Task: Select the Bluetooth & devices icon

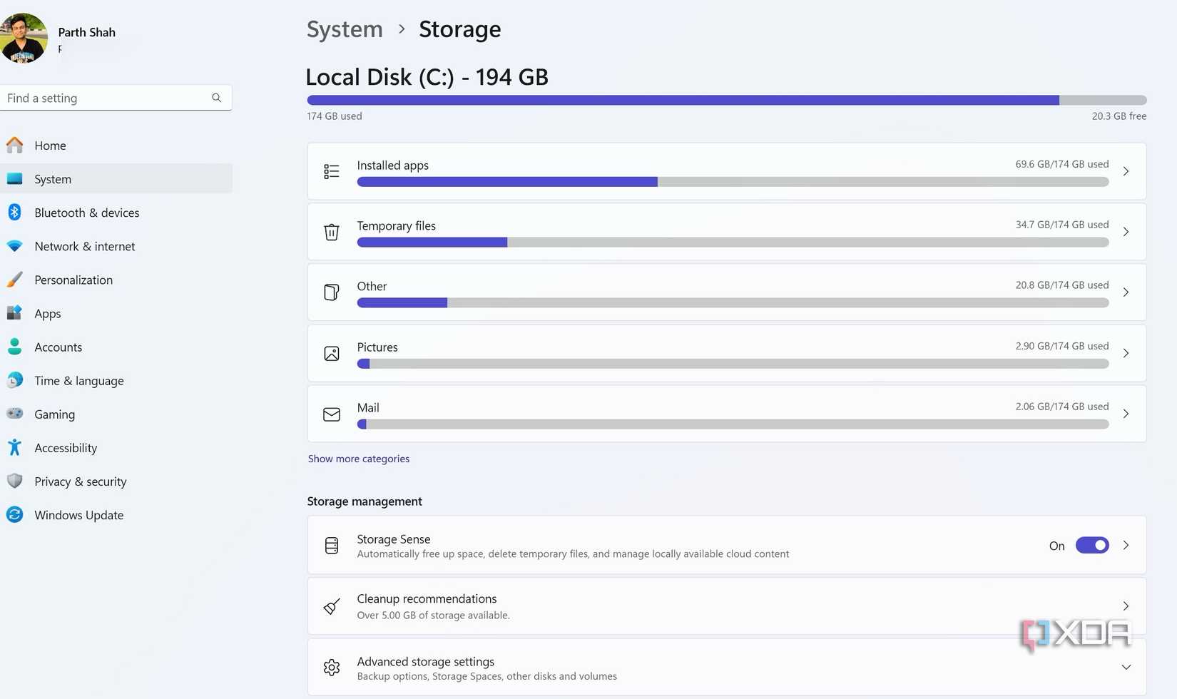Action: pos(15,213)
